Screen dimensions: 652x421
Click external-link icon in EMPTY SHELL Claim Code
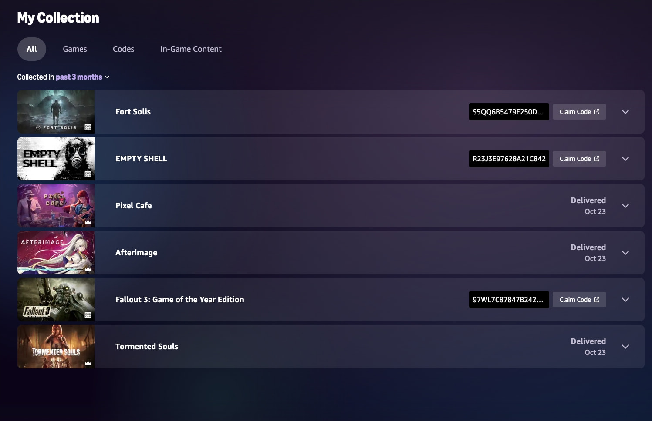point(597,159)
